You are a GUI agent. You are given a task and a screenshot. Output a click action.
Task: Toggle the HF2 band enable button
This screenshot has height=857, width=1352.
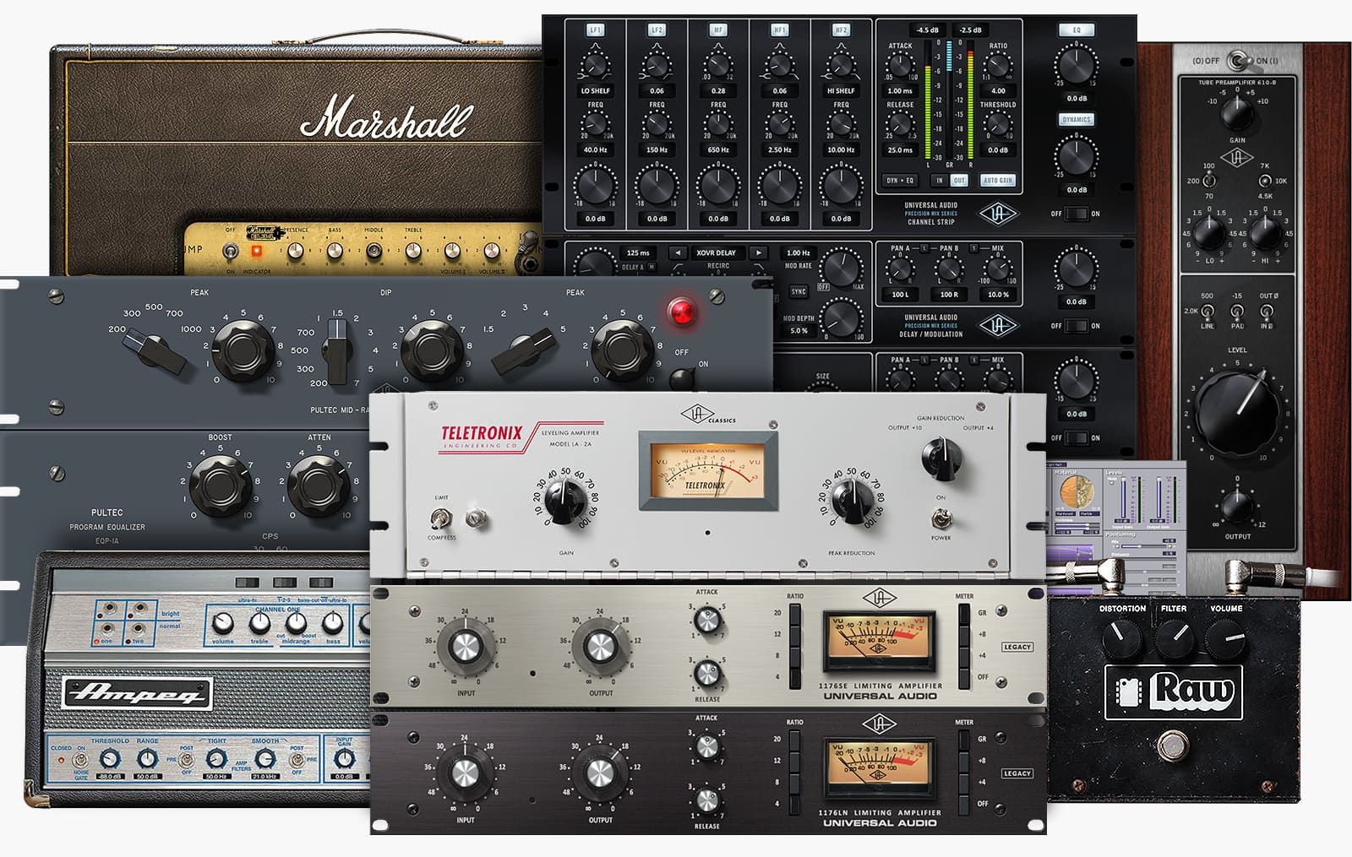(x=841, y=30)
